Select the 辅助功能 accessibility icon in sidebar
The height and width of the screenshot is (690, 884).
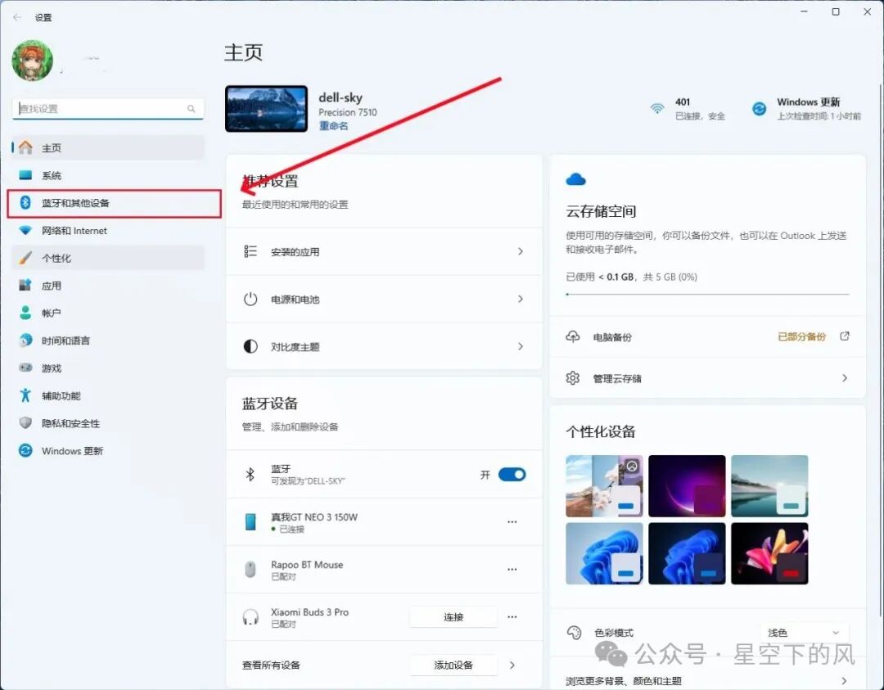[x=25, y=395]
